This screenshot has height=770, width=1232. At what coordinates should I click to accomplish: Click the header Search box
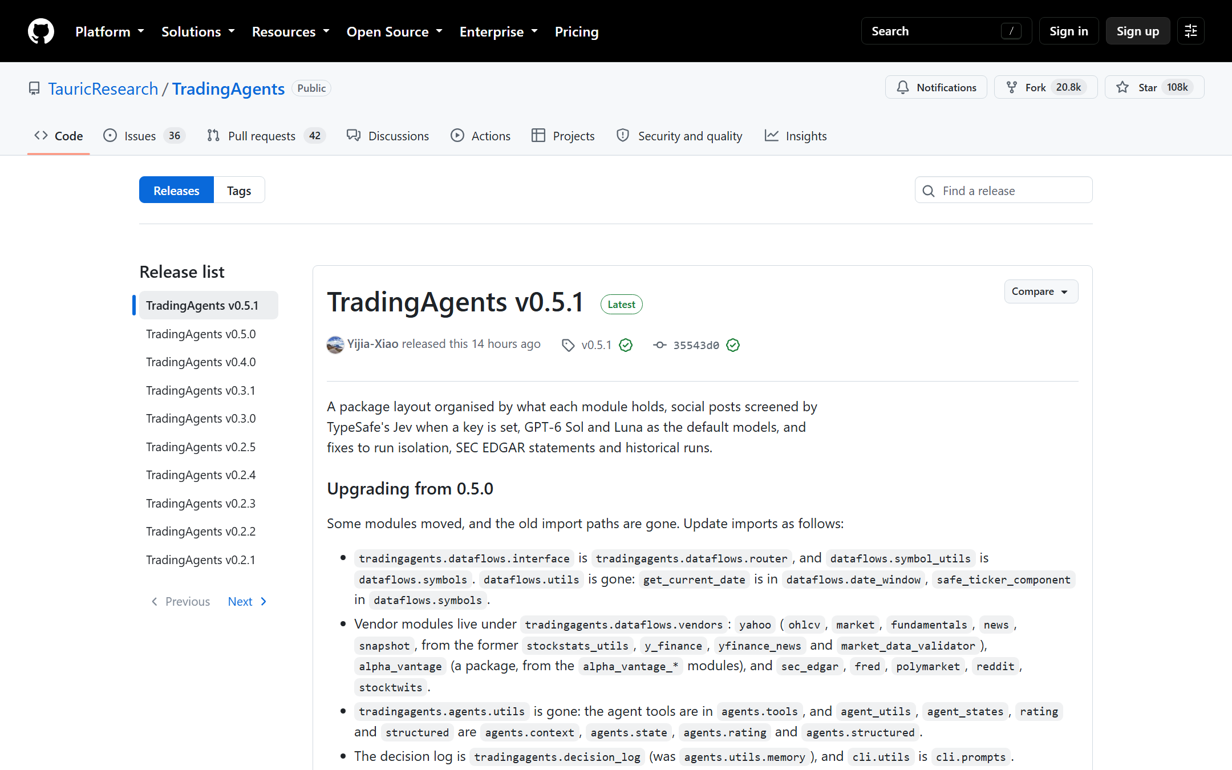click(x=947, y=31)
